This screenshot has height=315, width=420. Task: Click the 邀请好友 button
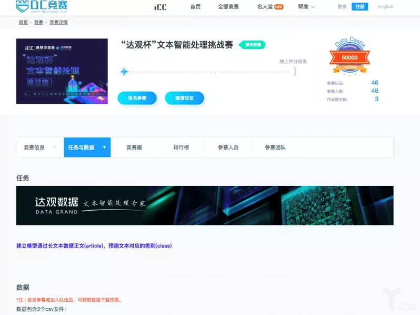click(x=184, y=98)
